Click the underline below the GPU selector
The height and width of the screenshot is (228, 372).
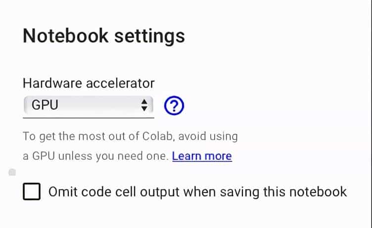click(x=89, y=117)
